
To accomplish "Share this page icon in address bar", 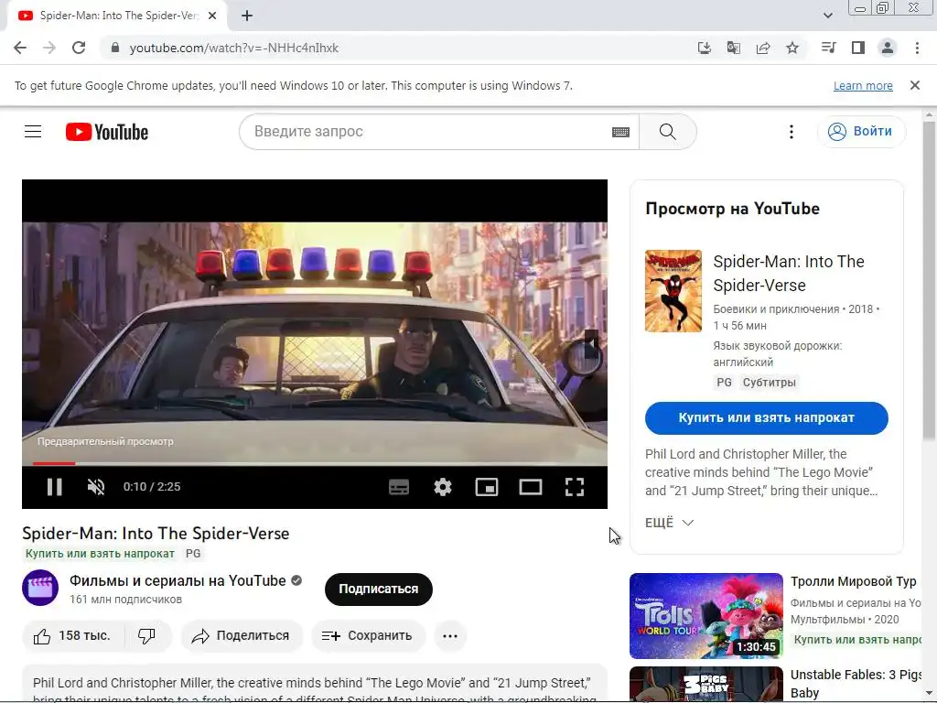I will click(763, 48).
